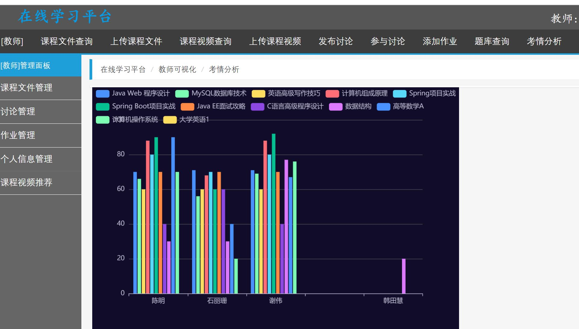Open the 题库查询 navigation menu
Screen dimensions: 579x329
(x=492, y=41)
